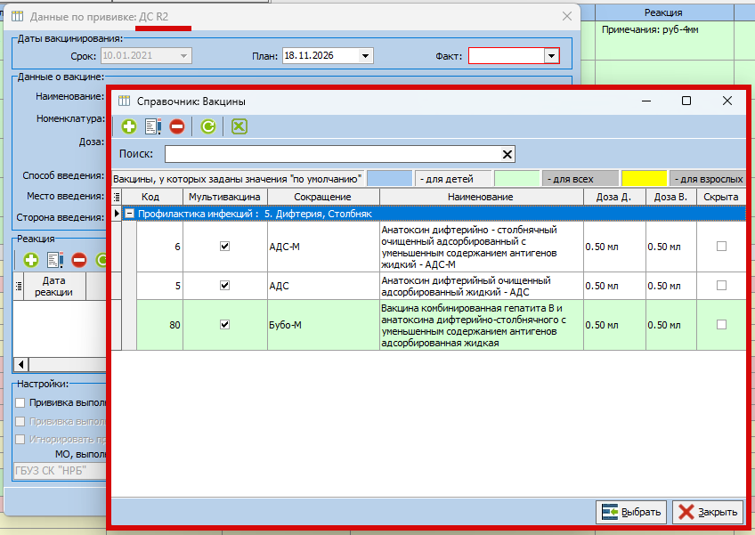Sort by the Наименование column header

(x=481, y=197)
